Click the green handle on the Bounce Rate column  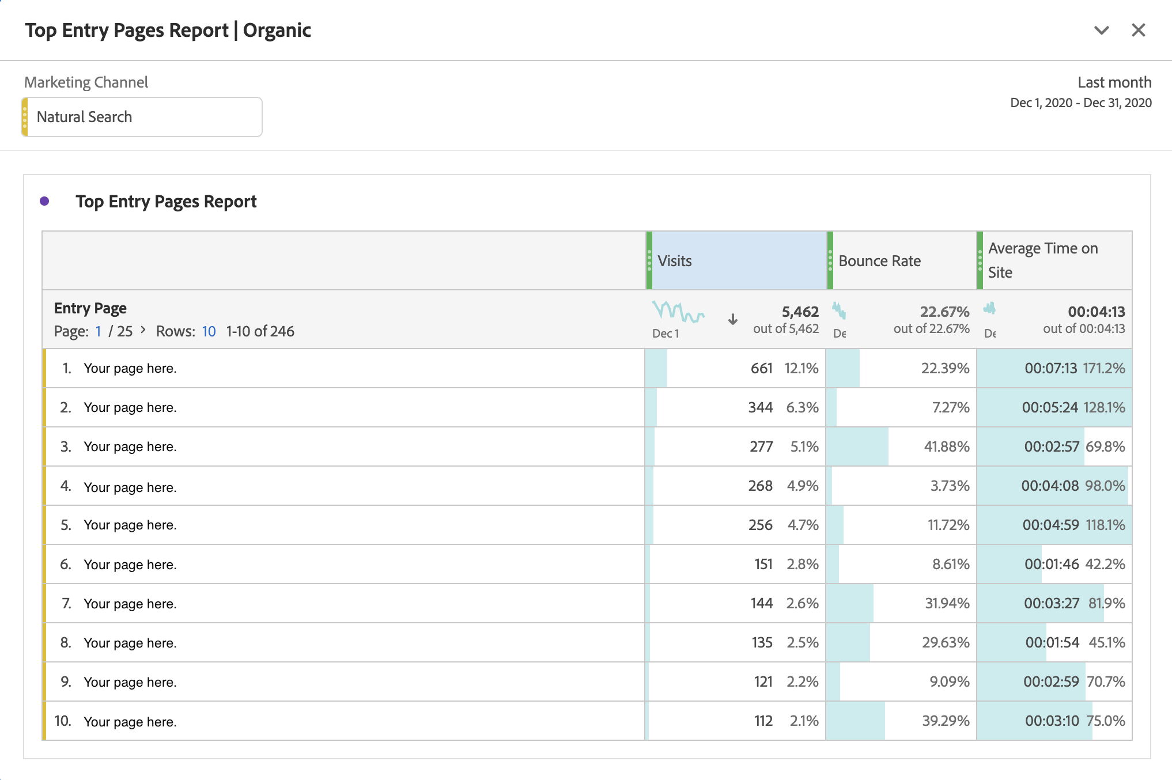coord(829,260)
